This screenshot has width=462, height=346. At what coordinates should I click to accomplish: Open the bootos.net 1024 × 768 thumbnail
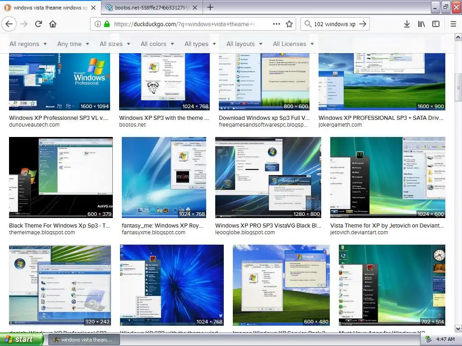click(x=164, y=82)
